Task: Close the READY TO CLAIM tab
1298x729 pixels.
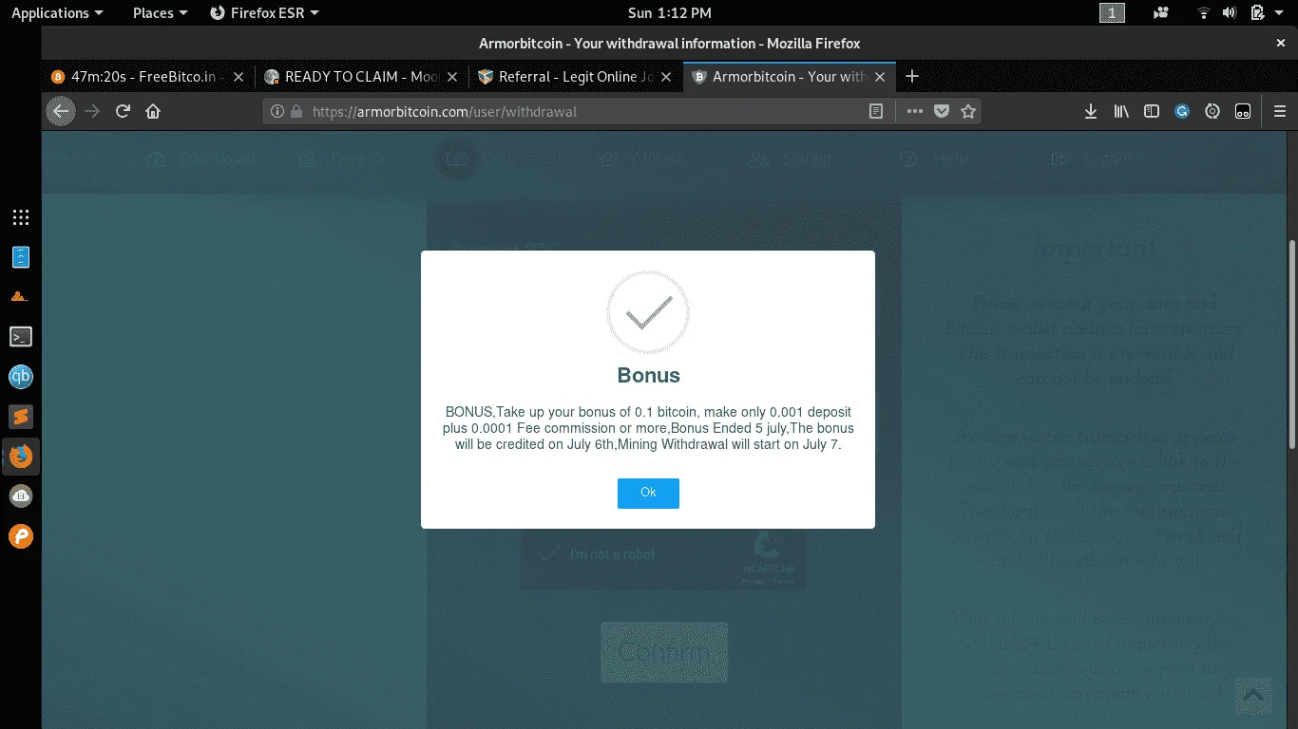Action: 451,77
